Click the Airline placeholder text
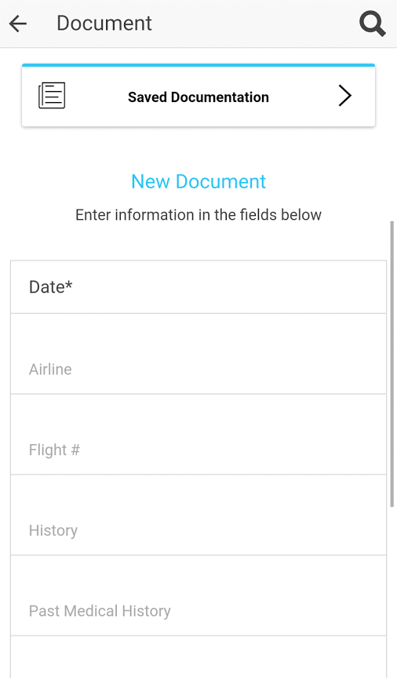Screen dimensions: 397x678 tap(50, 370)
